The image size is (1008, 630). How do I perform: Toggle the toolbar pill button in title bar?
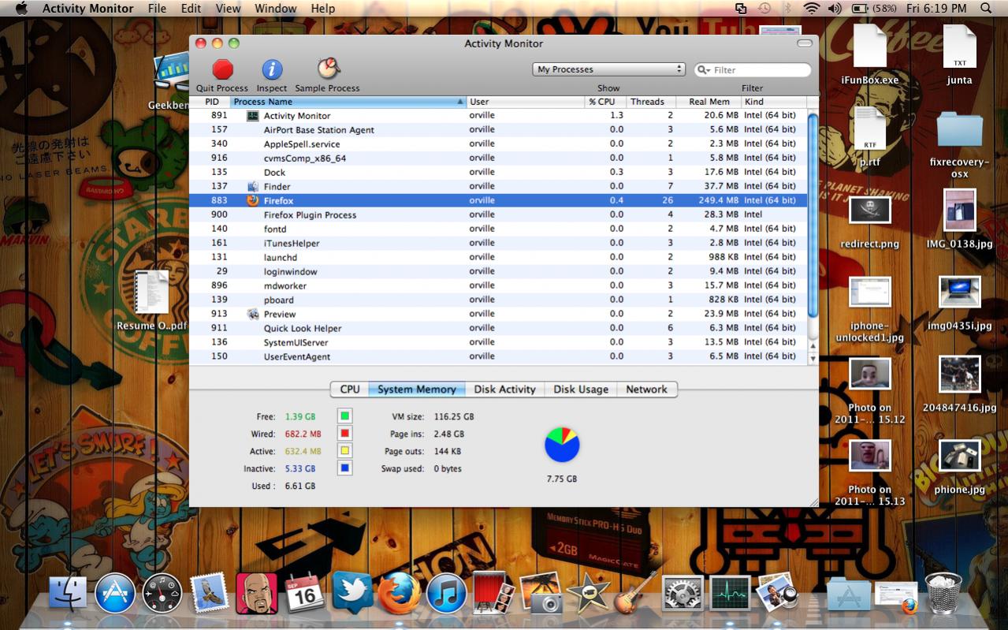pyautogui.click(x=805, y=43)
